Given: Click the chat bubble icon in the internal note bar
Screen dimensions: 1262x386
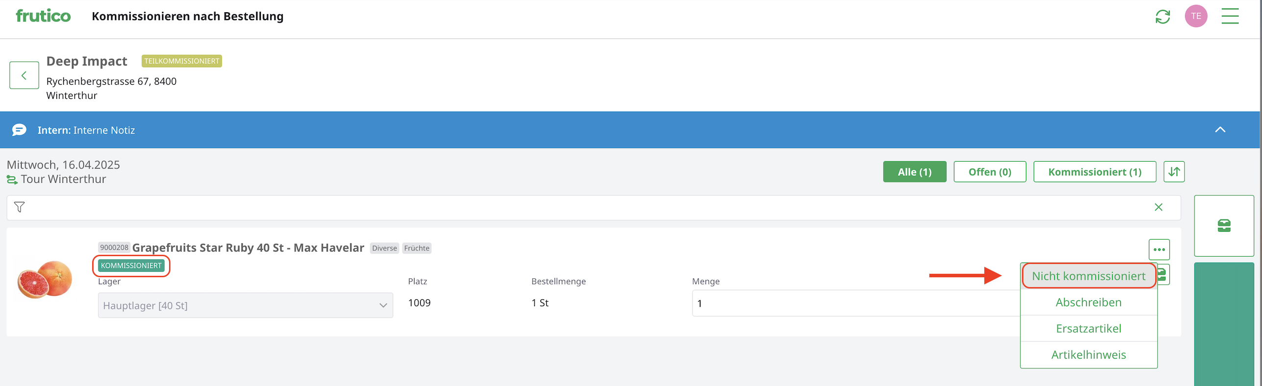Looking at the screenshot, I should [19, 130].
